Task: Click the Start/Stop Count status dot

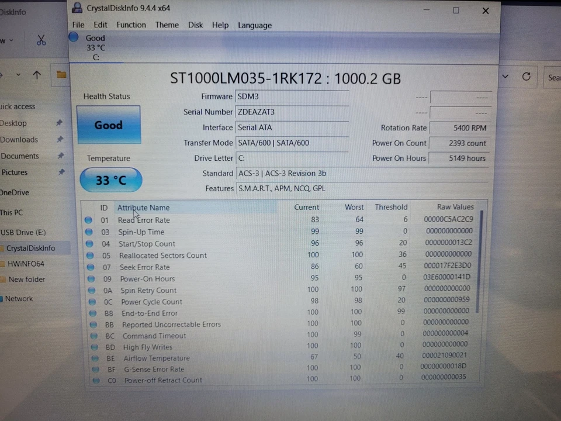Action: [89, 244]
